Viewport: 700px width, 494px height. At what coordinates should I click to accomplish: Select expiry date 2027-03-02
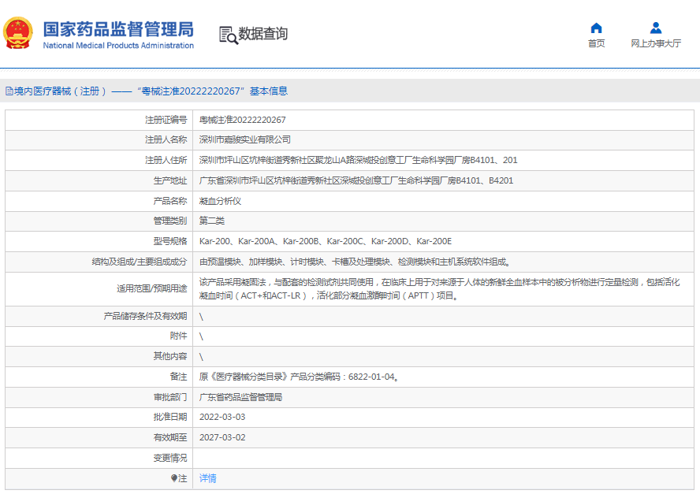pos(222,437)
